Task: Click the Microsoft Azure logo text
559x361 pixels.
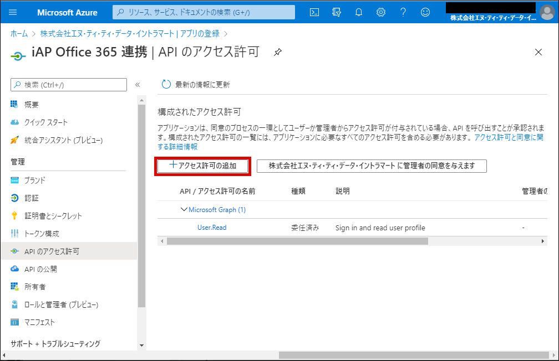Action: tap(67, 13)
